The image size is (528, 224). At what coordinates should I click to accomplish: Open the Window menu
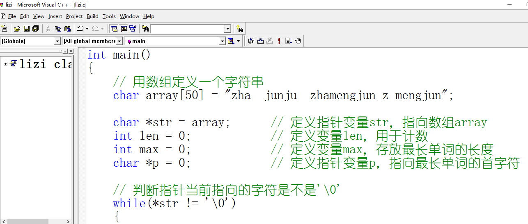tap(130, 16)
